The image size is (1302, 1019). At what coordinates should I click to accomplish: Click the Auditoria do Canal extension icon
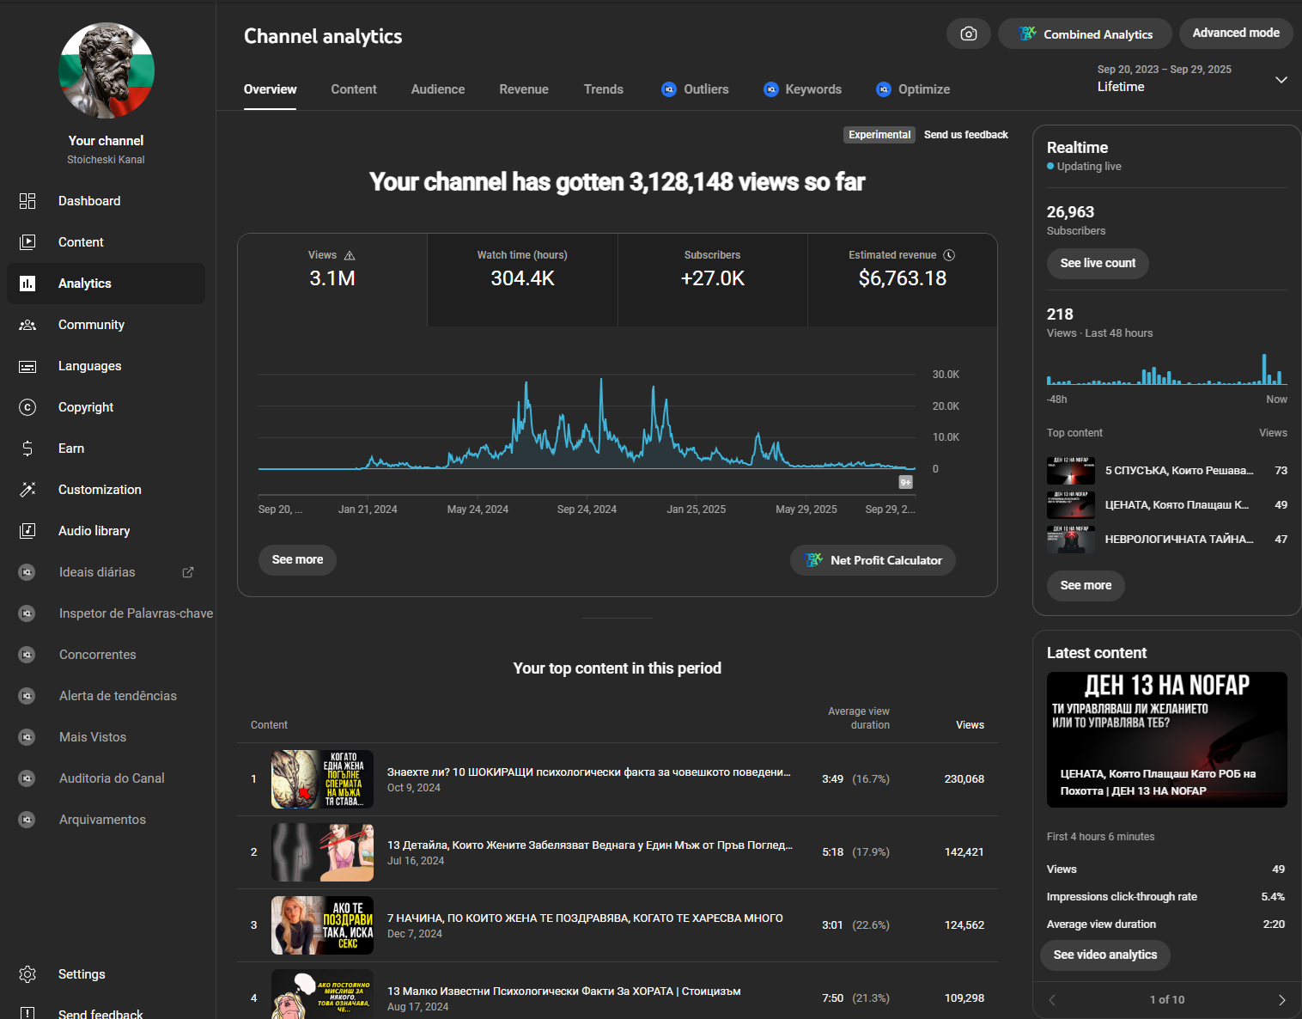pyautogui.click(x=27, y=778)
